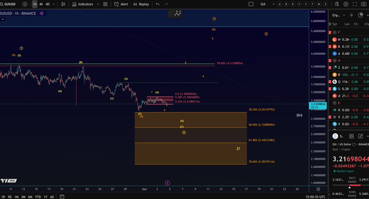Toggle the A quick button in top toolbar

pyautogui.click(x=280, y=4)
